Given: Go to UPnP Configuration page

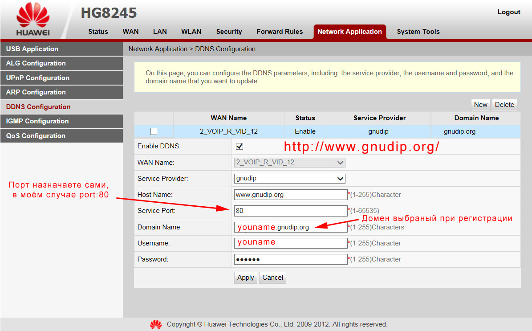Looking at the screenshot, I should point(61,78).
